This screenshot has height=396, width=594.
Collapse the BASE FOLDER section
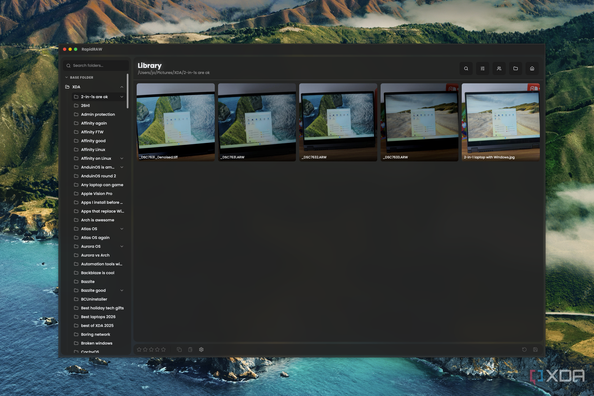[x=67, y=78]
